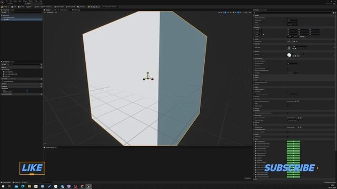Set Mobility to Stationary

click(296, 37)
